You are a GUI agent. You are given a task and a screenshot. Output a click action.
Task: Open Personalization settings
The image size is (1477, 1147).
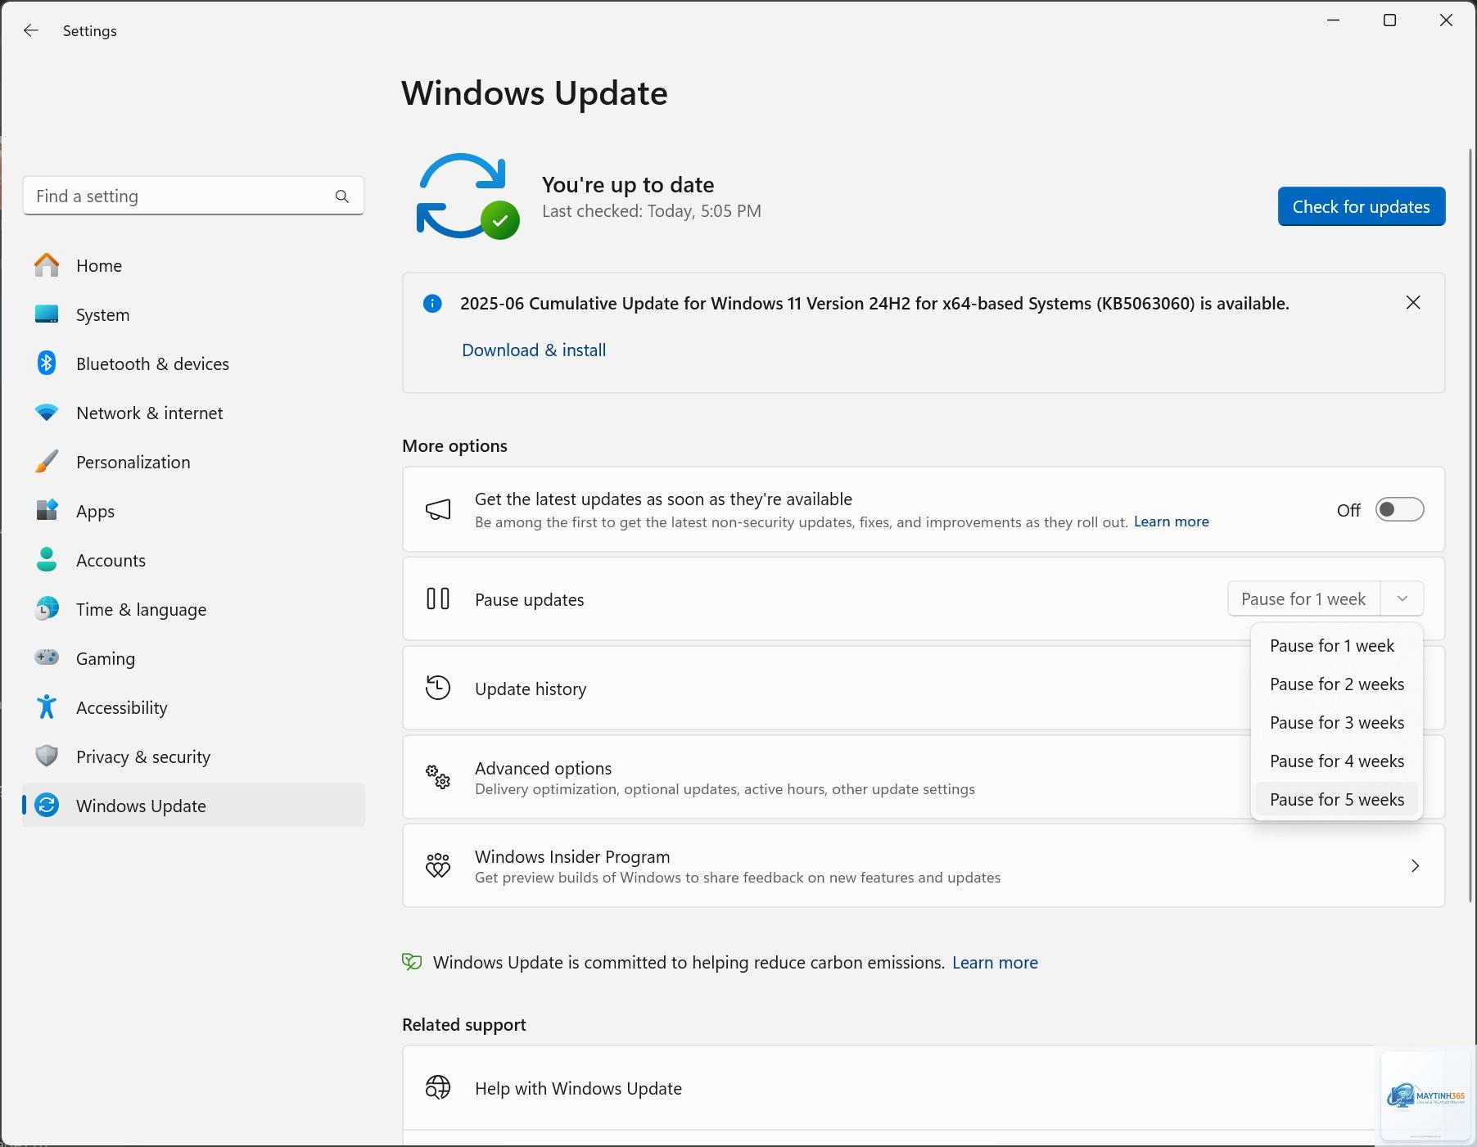coord(193,462)
